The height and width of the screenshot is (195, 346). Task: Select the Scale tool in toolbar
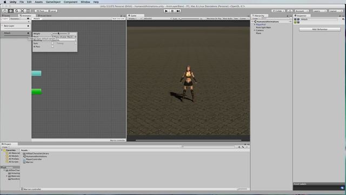click(22, 11)
